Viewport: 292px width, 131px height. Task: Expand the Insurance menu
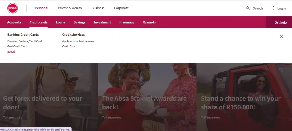[127, 22]
